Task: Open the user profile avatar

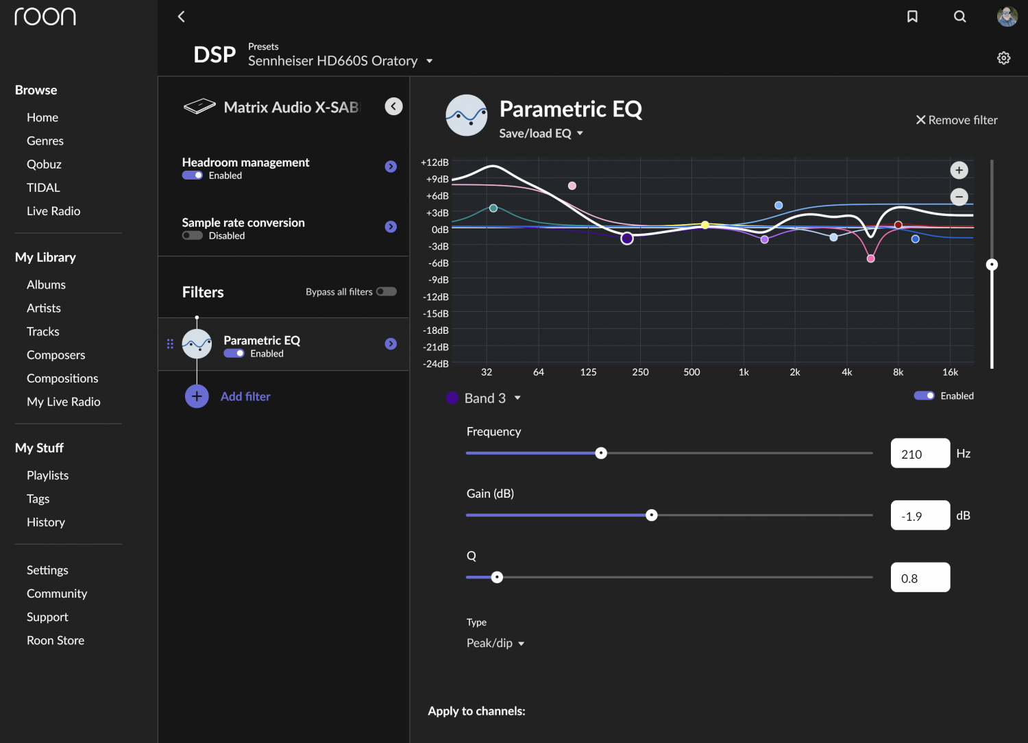Action: 1007,16
